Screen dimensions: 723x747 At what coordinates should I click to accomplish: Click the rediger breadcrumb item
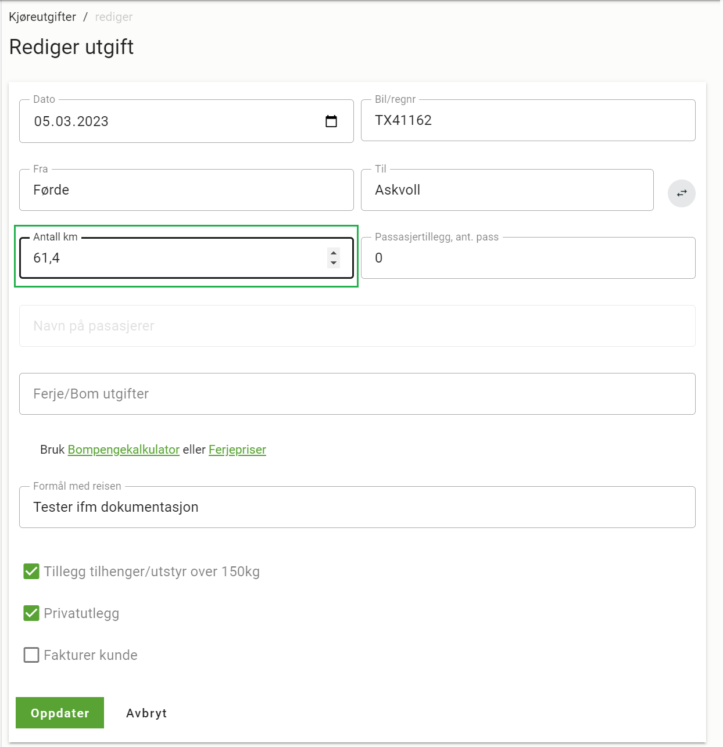[114, 17]
